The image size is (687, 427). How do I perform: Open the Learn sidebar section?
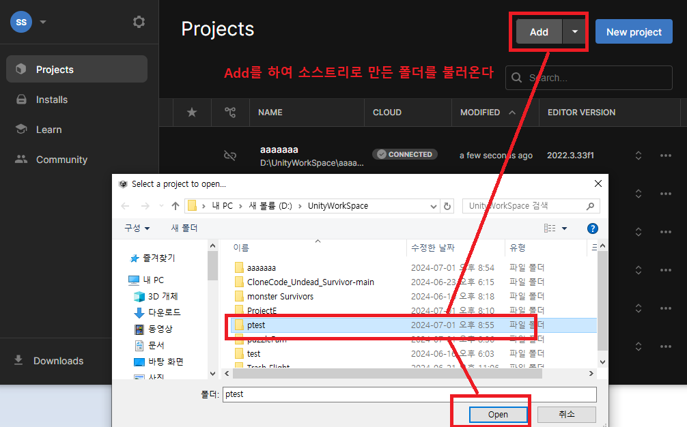pos(48,130)
